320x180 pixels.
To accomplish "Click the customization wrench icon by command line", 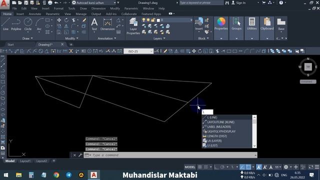I will pos(80,155).
